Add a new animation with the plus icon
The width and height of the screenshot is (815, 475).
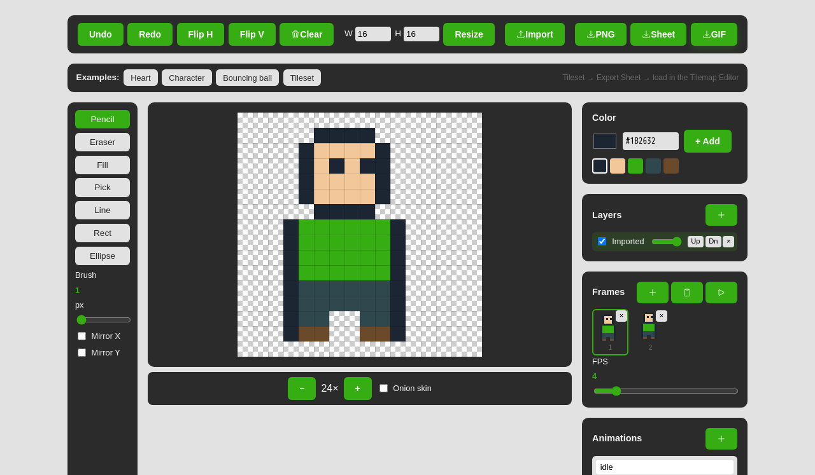coord(721,439)
